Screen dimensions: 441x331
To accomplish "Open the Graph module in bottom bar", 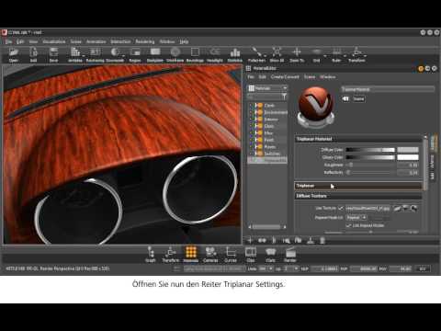I will [x=151, y=255].
